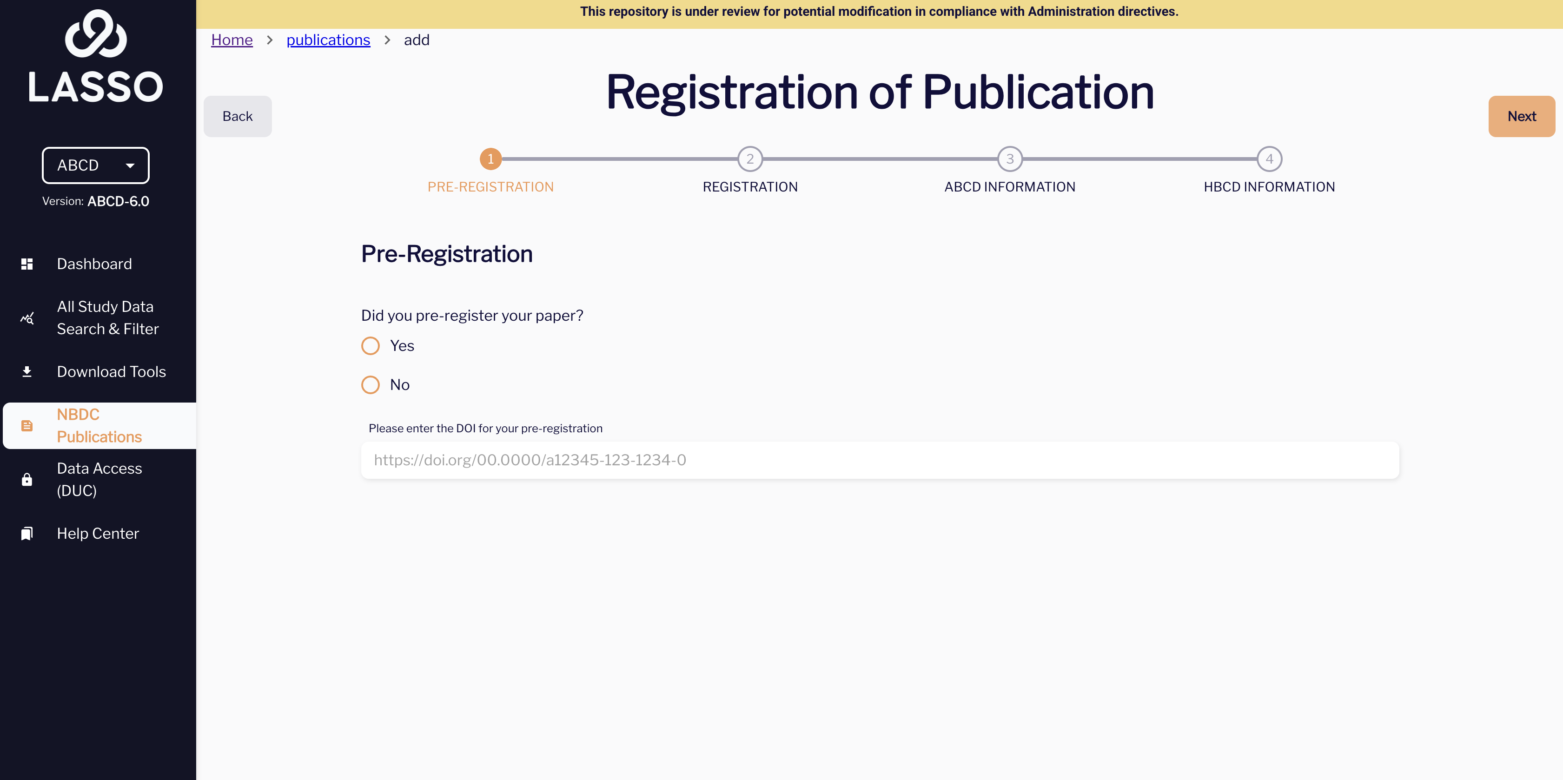Viewport: 1563px width, 780px height.
Task: Click step 1 Pre-Registration circle
Action: 490,159
